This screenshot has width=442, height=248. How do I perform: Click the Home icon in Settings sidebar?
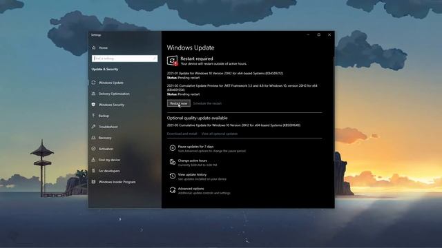click(x=94, y=48)
